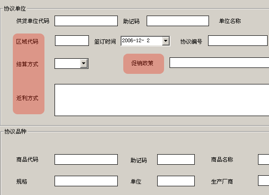Click the 区域代码 label
This screenshot has height=195, width=269.
[27, 42]
